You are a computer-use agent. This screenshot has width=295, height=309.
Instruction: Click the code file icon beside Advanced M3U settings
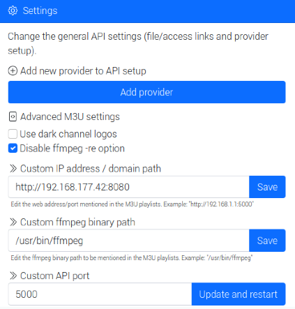tap(13, 116)
